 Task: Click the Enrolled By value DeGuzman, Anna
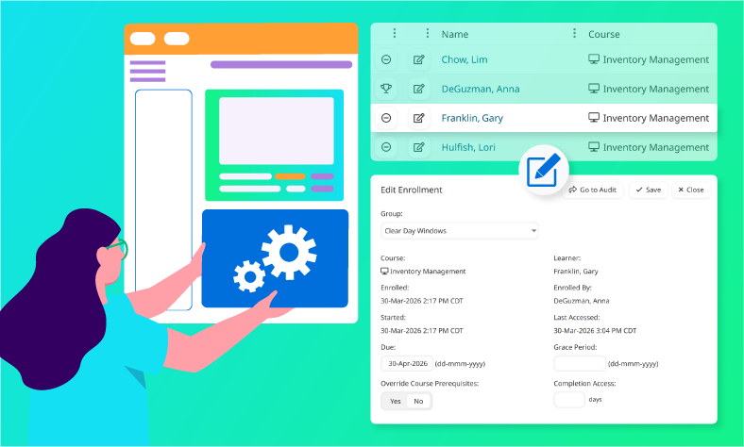[x=582, y=301]
